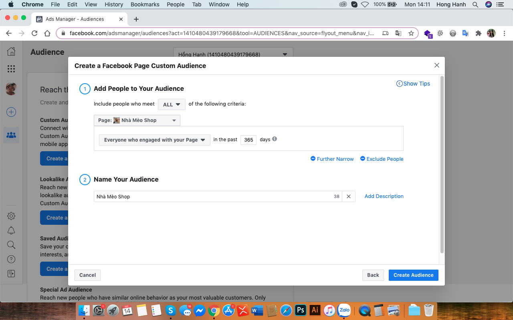
Task: Click Add Description link
Action: (x=384, y=196)
